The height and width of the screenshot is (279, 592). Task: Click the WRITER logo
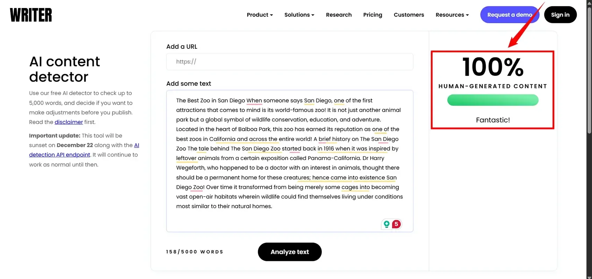[x=31, y=15]
